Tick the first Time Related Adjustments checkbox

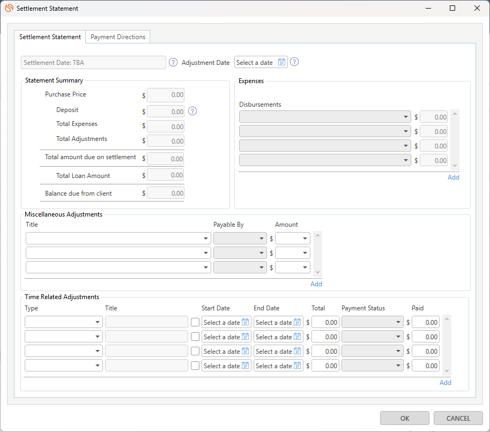[x=195, y=322]
